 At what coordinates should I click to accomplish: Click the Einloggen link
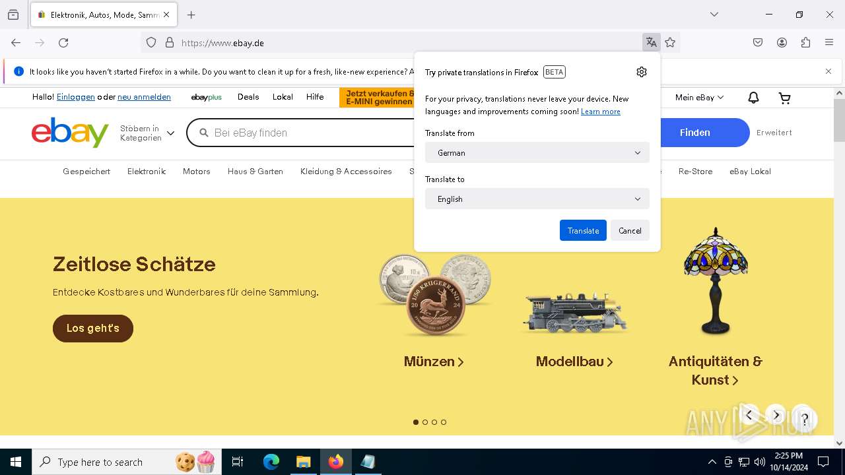click(76, 97)
